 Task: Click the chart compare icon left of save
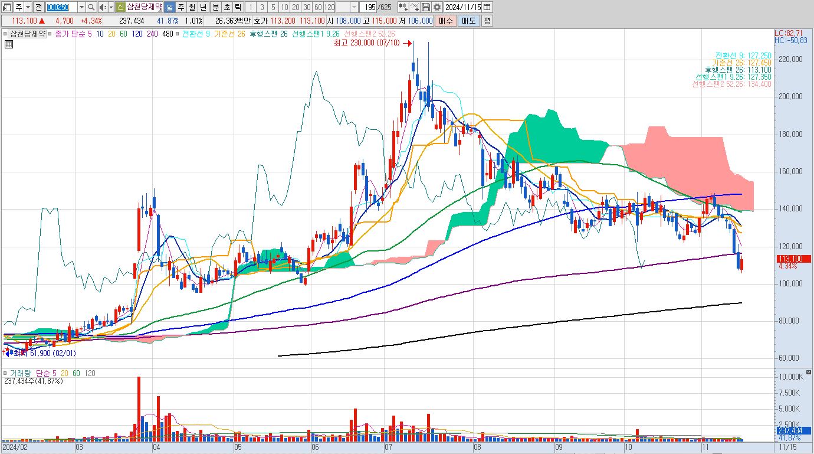pyautogui.click(x=415, y=7)
